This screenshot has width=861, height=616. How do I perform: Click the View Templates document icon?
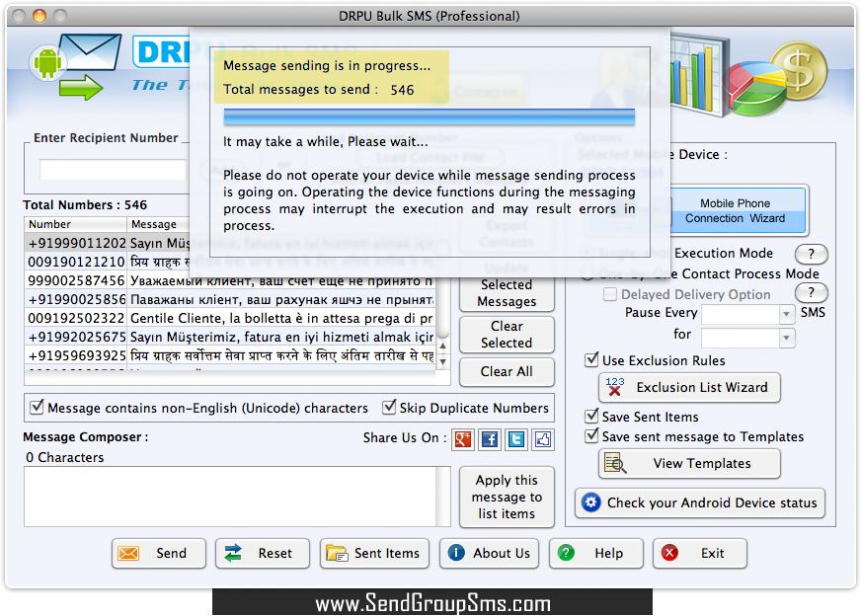tap(614, 463)
